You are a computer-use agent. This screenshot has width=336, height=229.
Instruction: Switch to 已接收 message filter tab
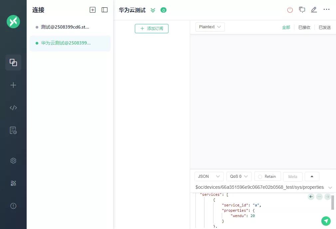[304, 28]
